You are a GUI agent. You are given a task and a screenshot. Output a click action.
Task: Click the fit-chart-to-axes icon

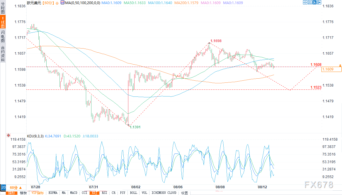pyautogui.click(x=309, y=2)
